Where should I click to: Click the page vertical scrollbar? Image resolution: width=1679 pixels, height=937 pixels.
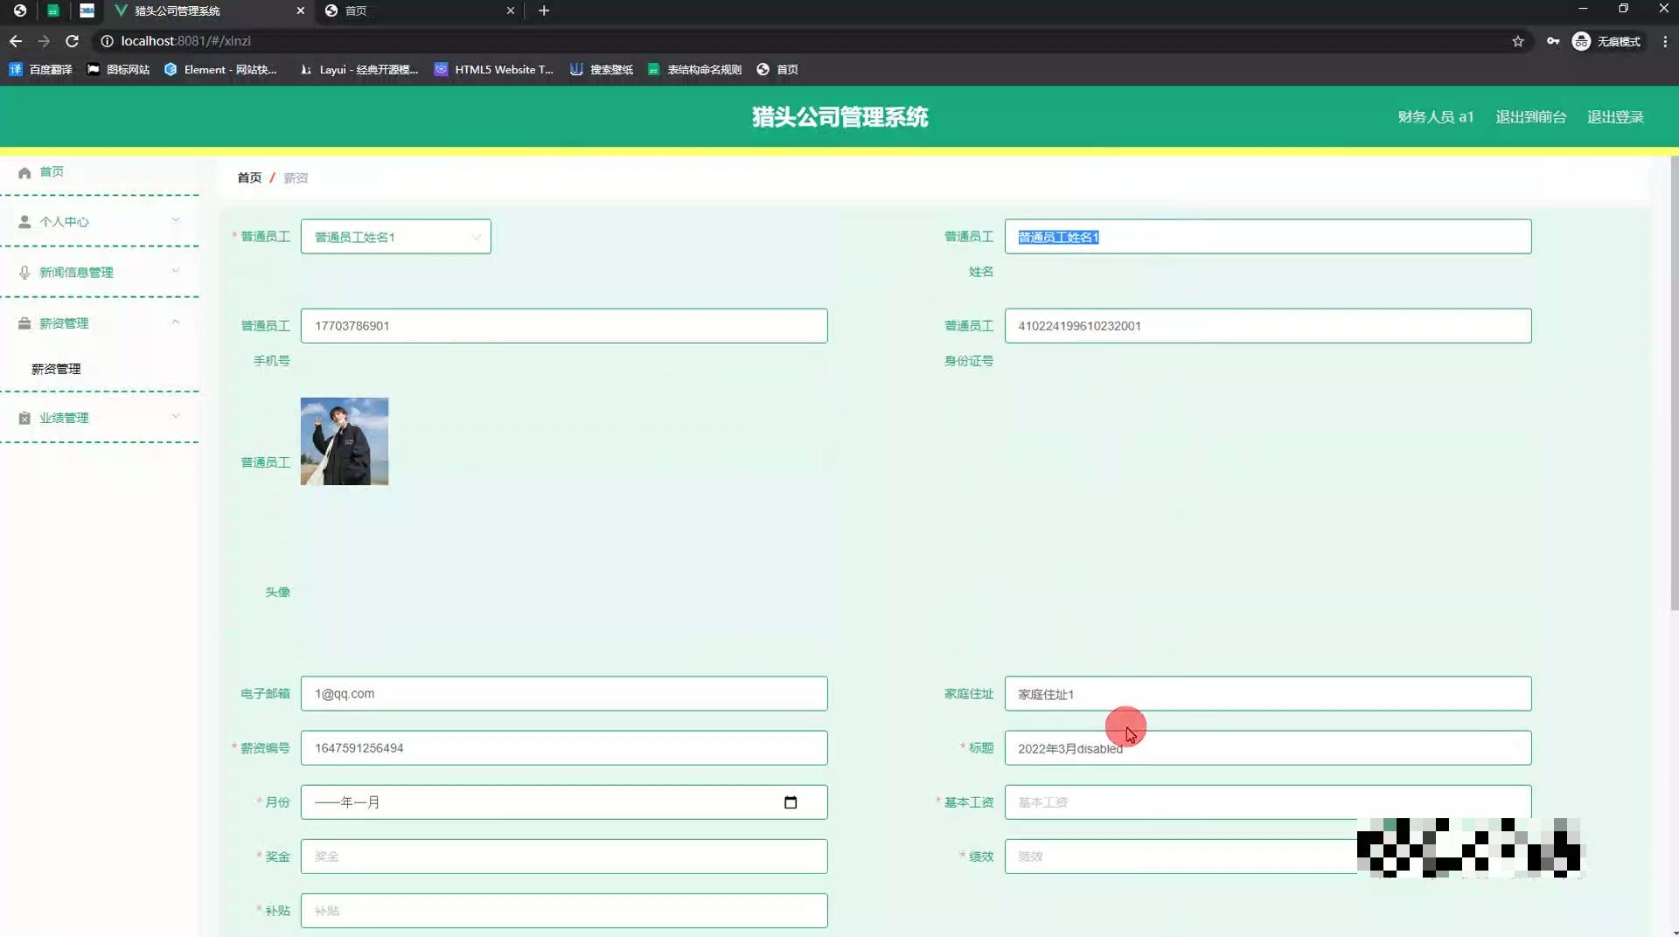pos(1674,384)
